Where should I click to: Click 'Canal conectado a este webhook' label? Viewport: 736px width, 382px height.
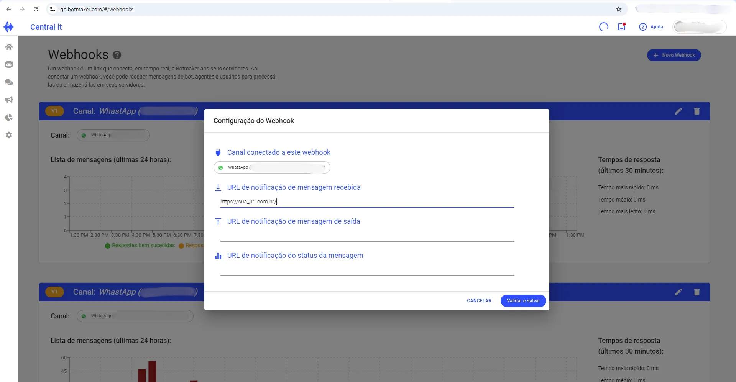coord(279,152)
